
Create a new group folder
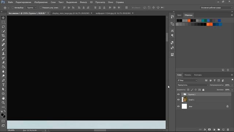click(x=219, y=129)
